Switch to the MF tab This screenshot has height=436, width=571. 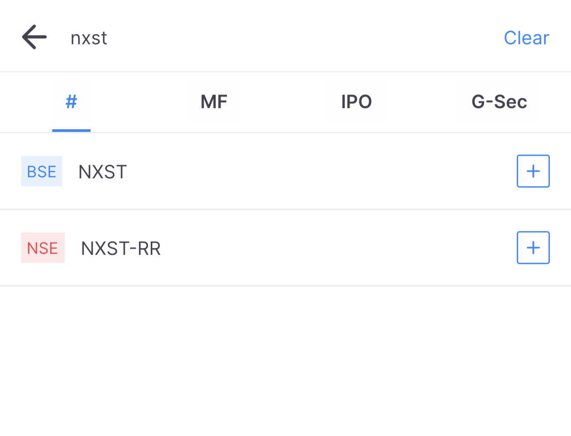(x=214, y=102)
